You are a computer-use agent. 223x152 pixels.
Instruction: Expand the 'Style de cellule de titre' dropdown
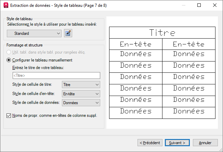(x=81, y=84)
